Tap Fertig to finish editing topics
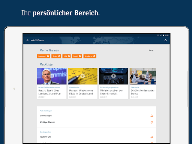The image size is (192, 144). tap(151, 50)
